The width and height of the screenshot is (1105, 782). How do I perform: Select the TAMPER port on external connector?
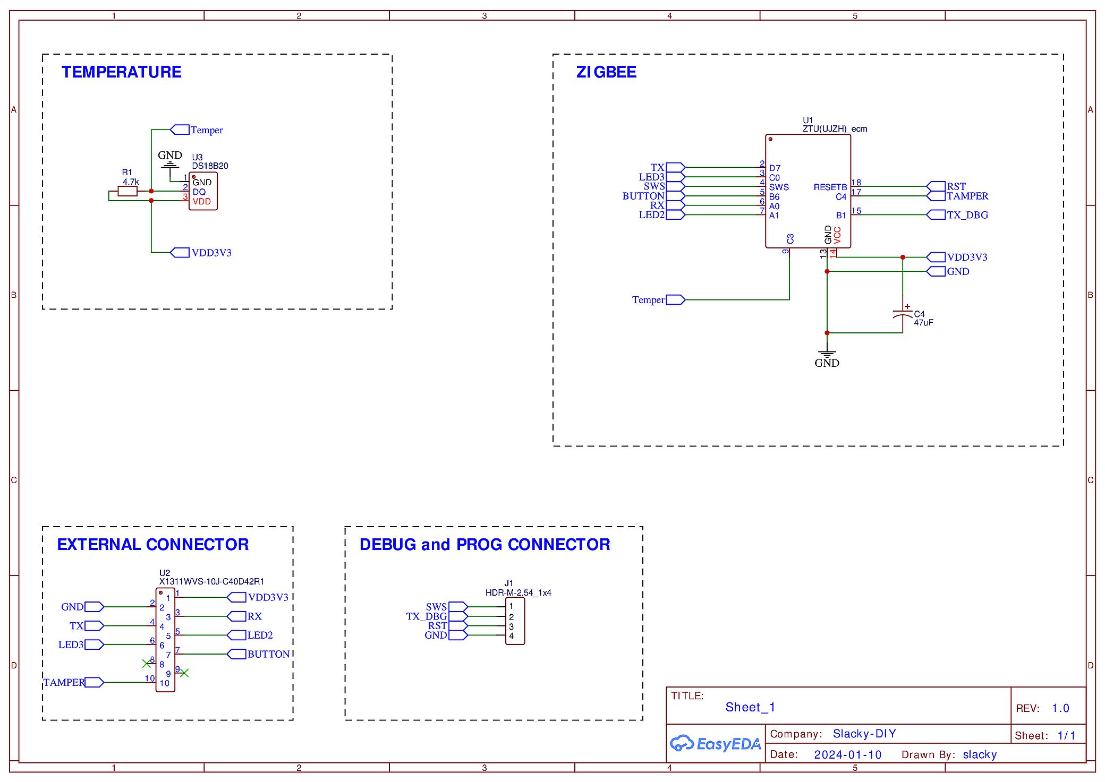[94, 682]
